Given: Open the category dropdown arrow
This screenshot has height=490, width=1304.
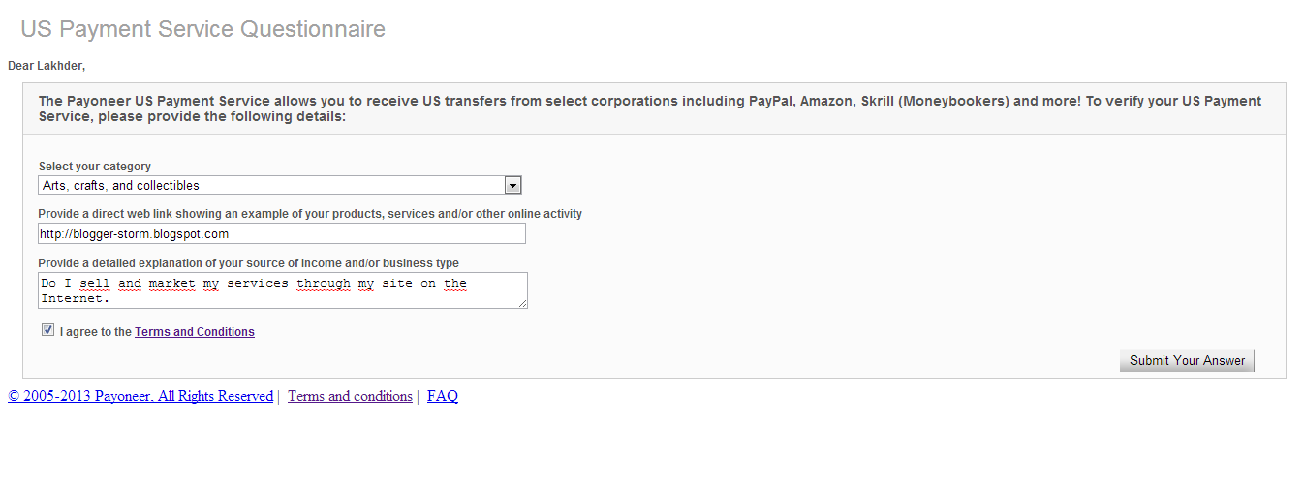Looking at the screenshot, I should tap(513, 185).
